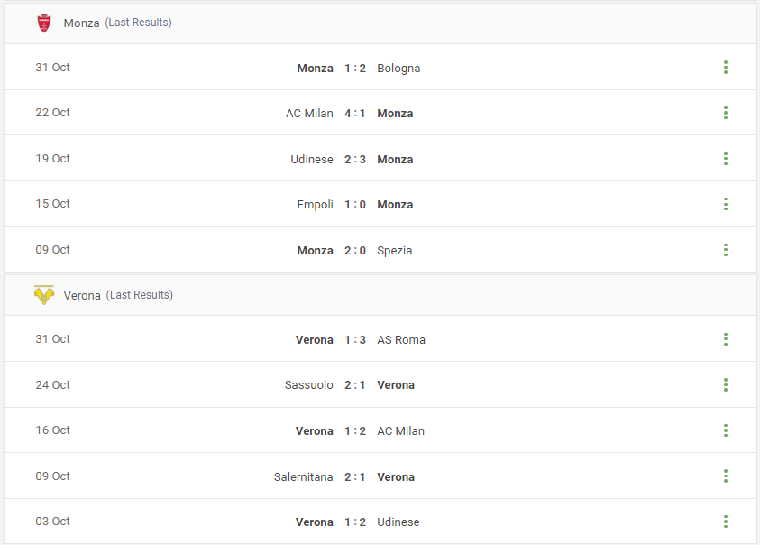Image resolution: width=760 pixels, height=545 pixels.
Task: Click the 22 Oct date in Monza results
Action: tap(52, 113)
